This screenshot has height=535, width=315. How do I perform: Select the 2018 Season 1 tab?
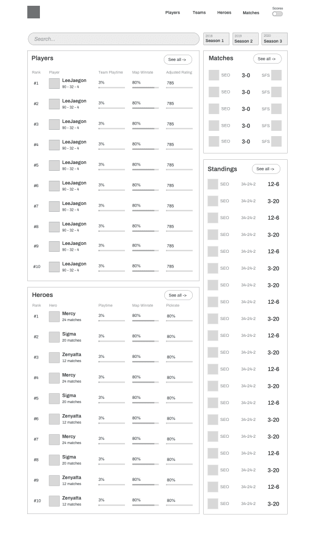(216, 38)
